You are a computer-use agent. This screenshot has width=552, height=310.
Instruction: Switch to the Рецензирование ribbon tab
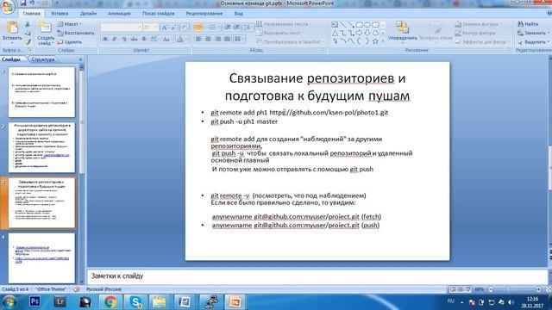pyautogui.click(x=204, y=14)
